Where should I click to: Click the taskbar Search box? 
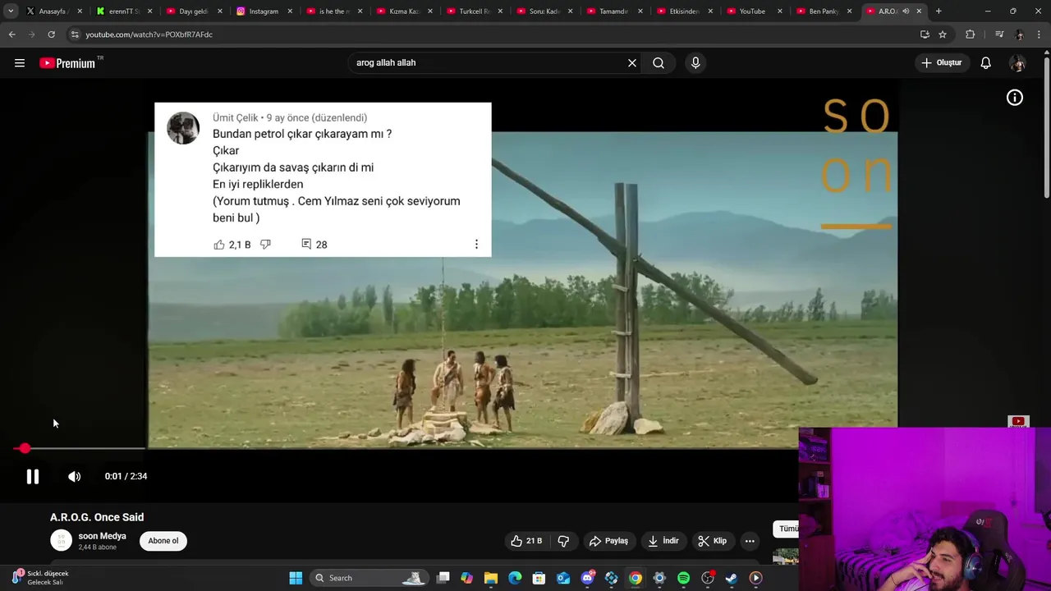click(368, 578)
